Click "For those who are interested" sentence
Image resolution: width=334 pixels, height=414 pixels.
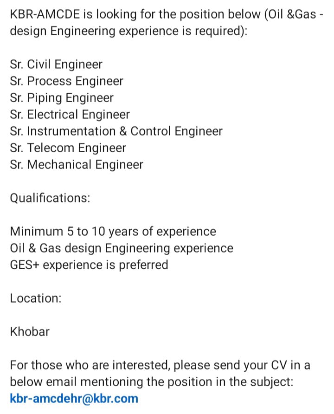coord(90,365)
